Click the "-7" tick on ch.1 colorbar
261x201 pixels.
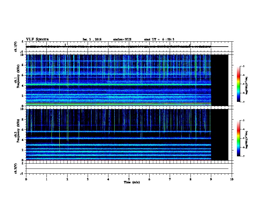click(x=243, y=102)
